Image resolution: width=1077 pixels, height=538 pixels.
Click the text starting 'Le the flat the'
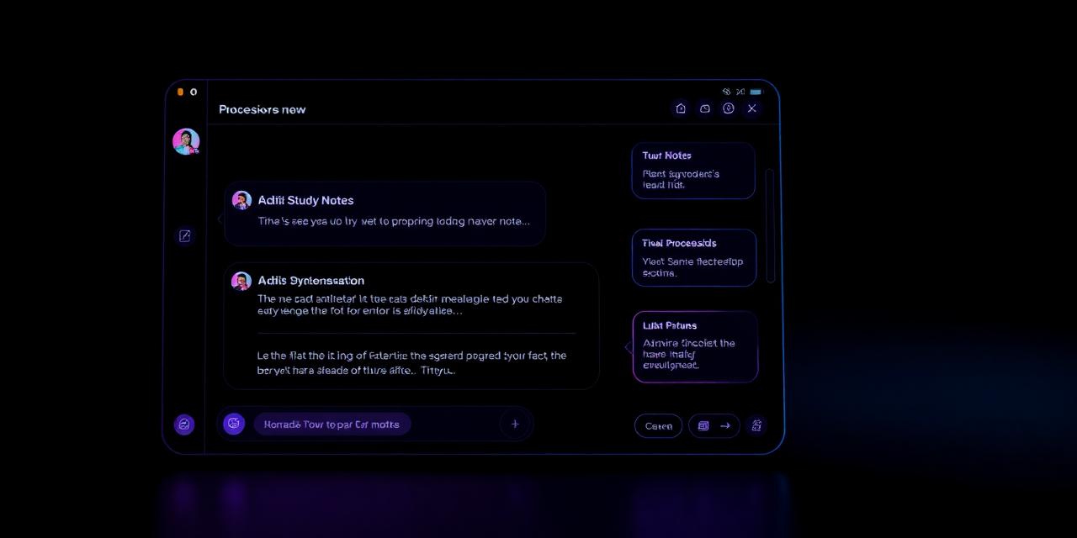coord(411,362)
